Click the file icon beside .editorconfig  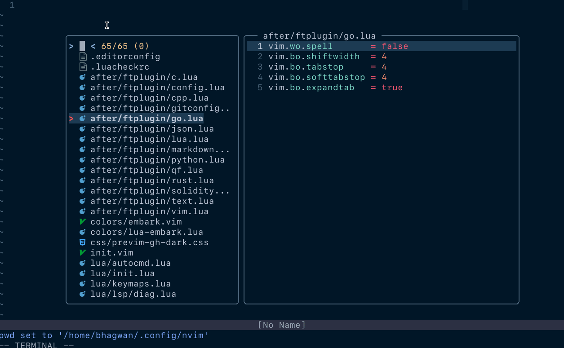(83, 57)
